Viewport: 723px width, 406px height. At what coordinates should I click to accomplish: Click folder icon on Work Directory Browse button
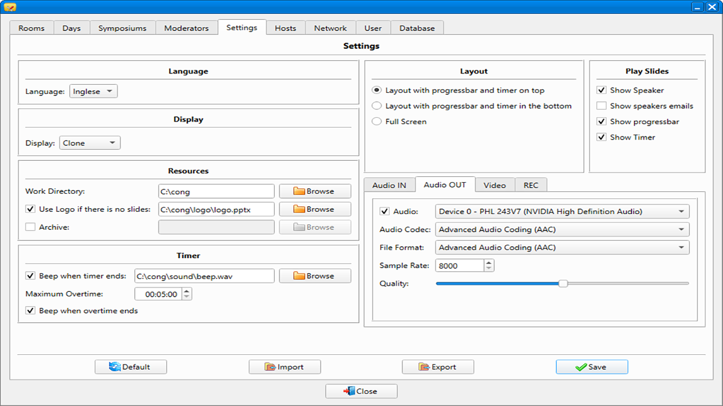tap(299, 191)
